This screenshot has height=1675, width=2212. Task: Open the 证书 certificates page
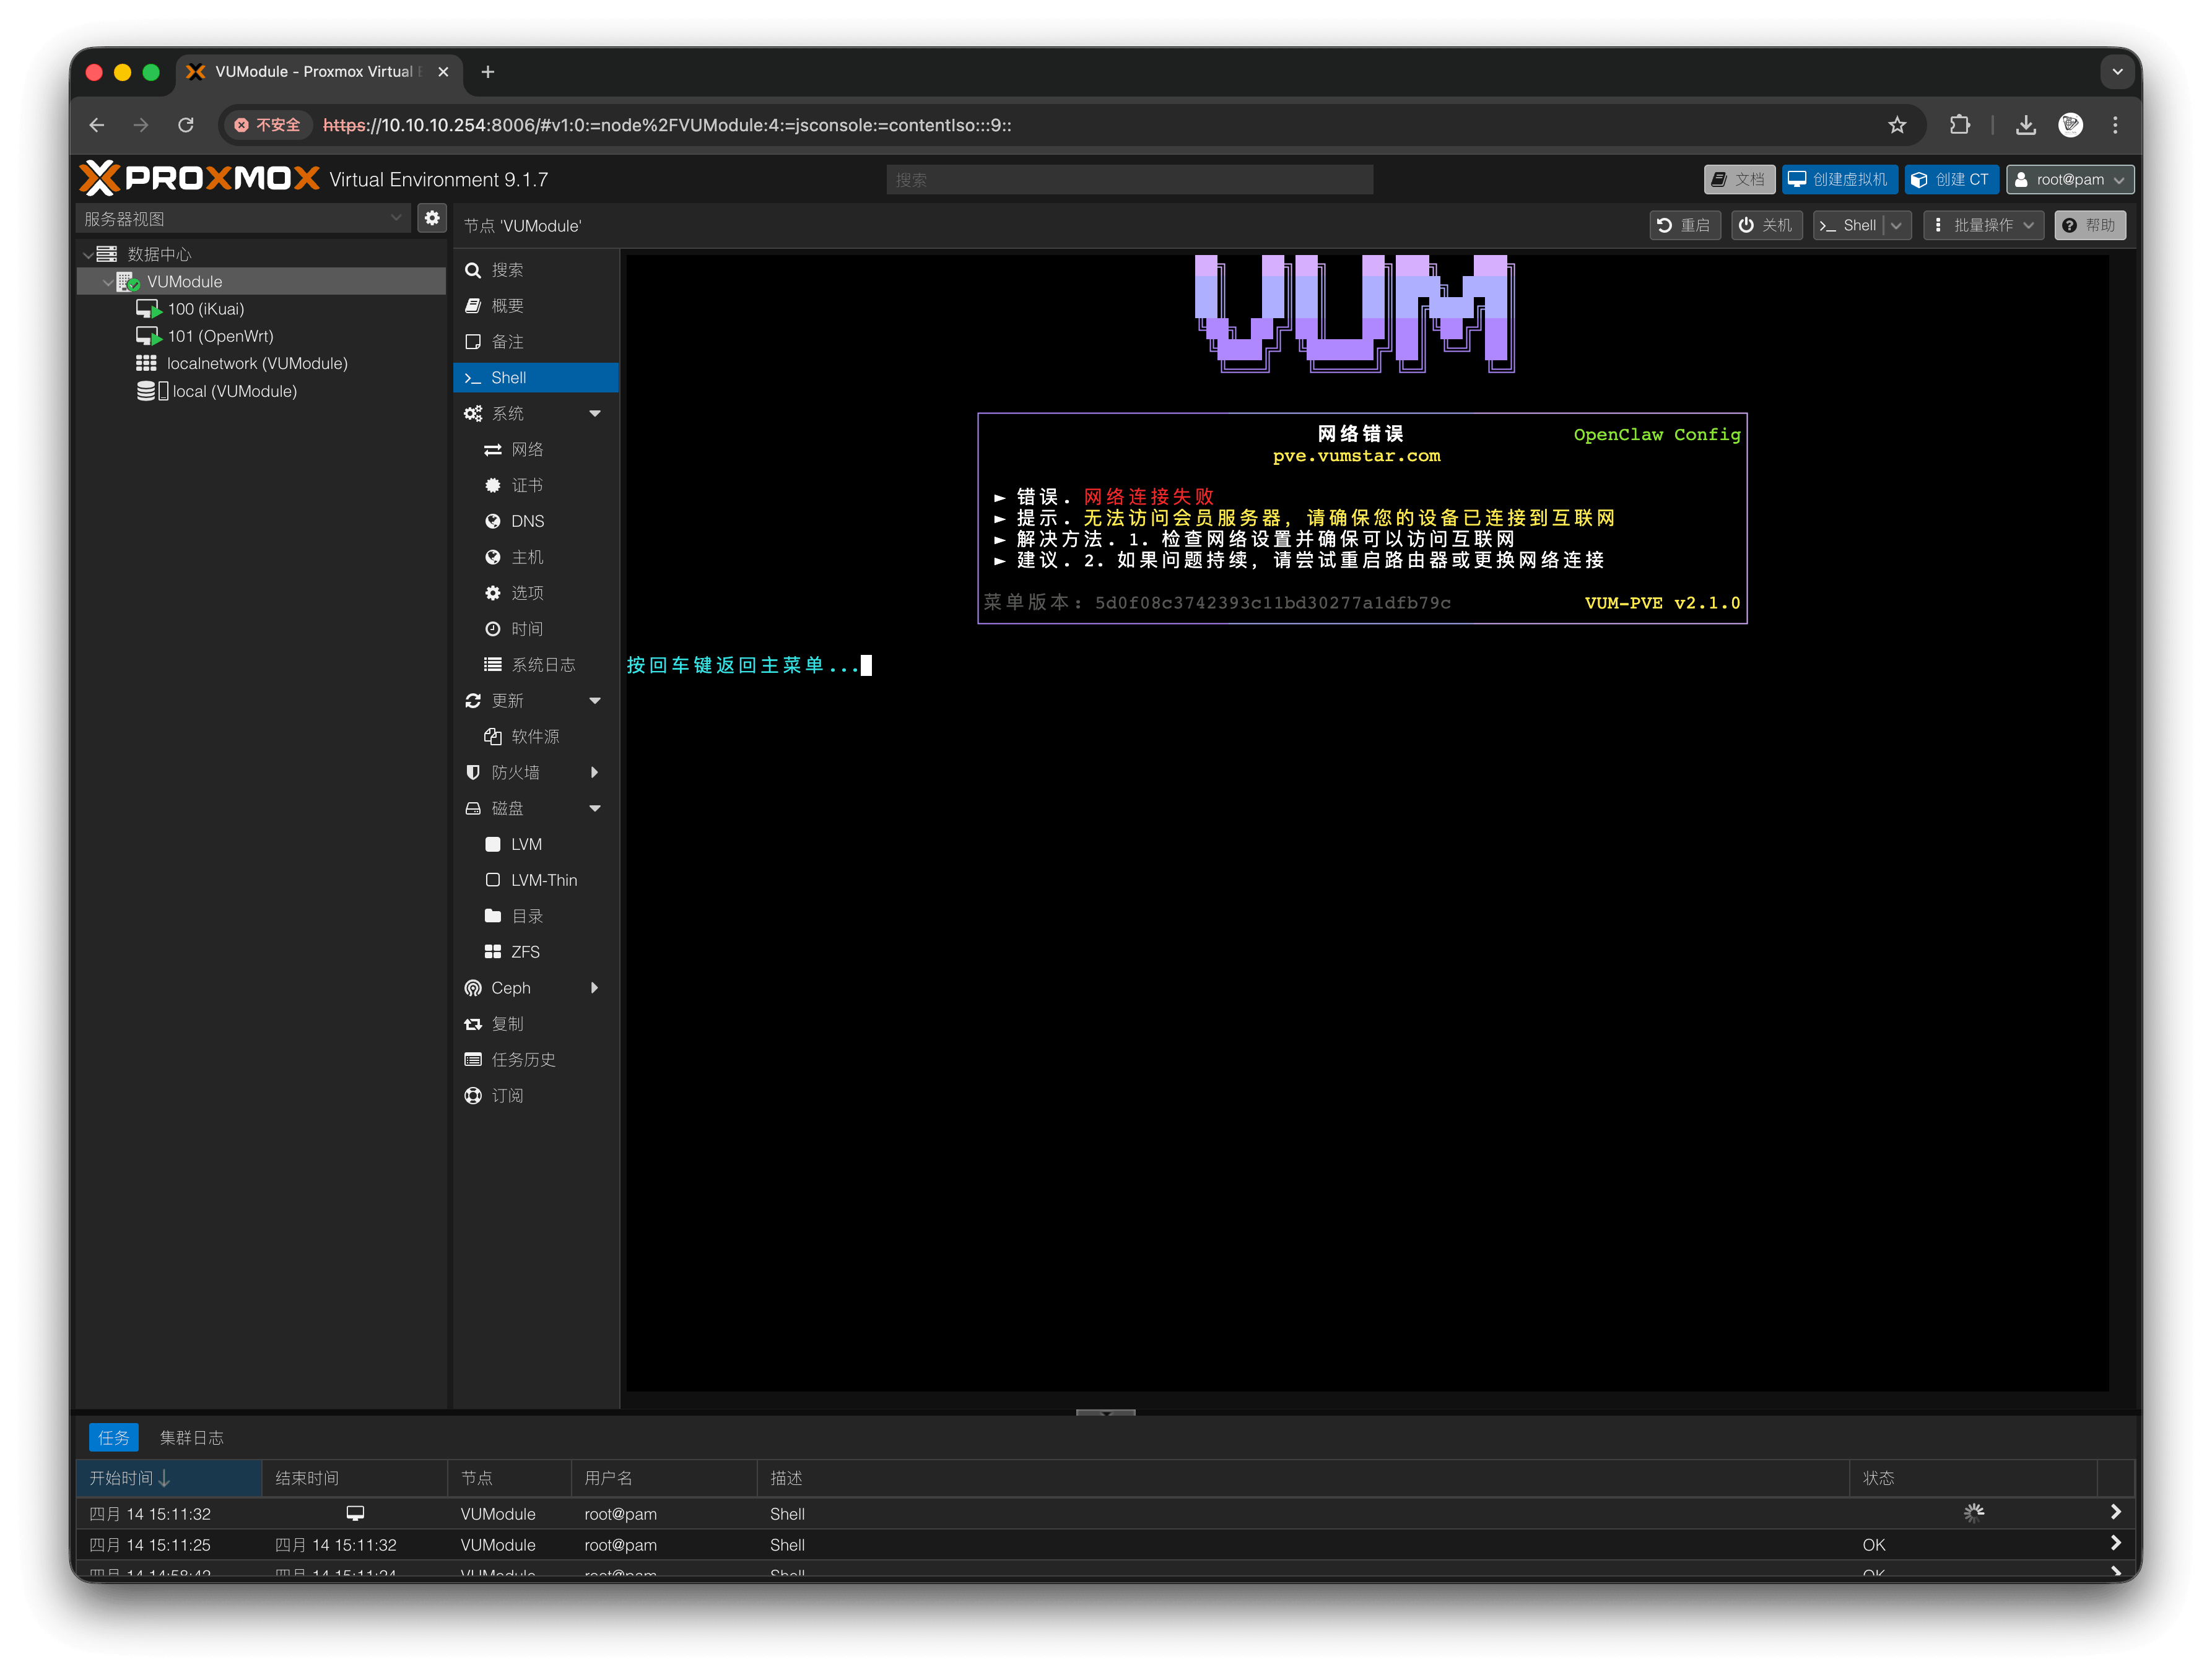coord(535,486)
